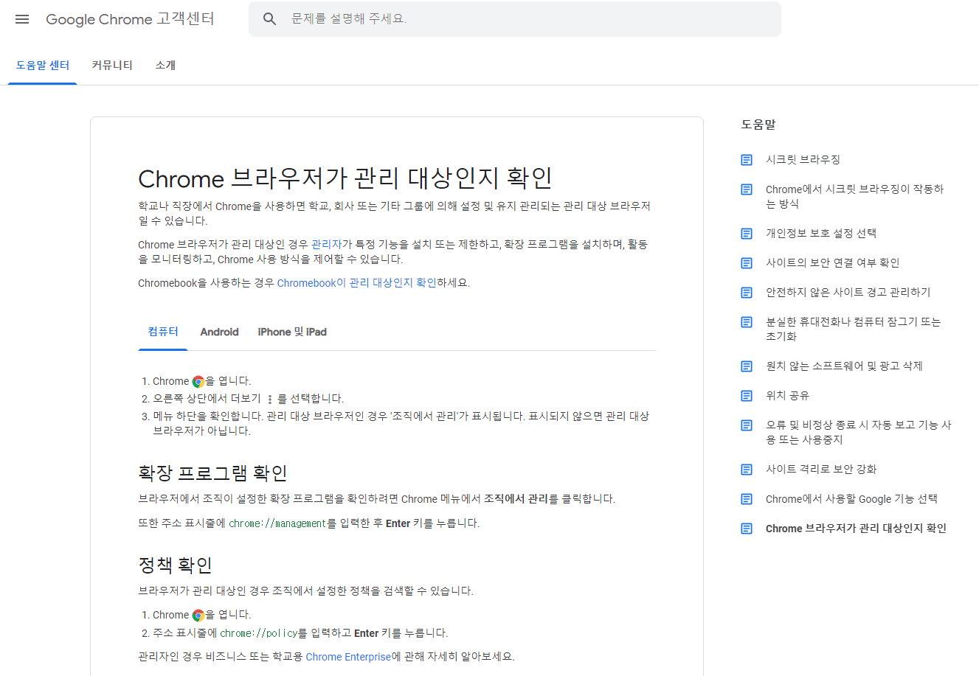The width and height of the screenshot is (979, 676).
Task: Click the bold 조직에서 관리 text
Action: [x=516, y=499]
